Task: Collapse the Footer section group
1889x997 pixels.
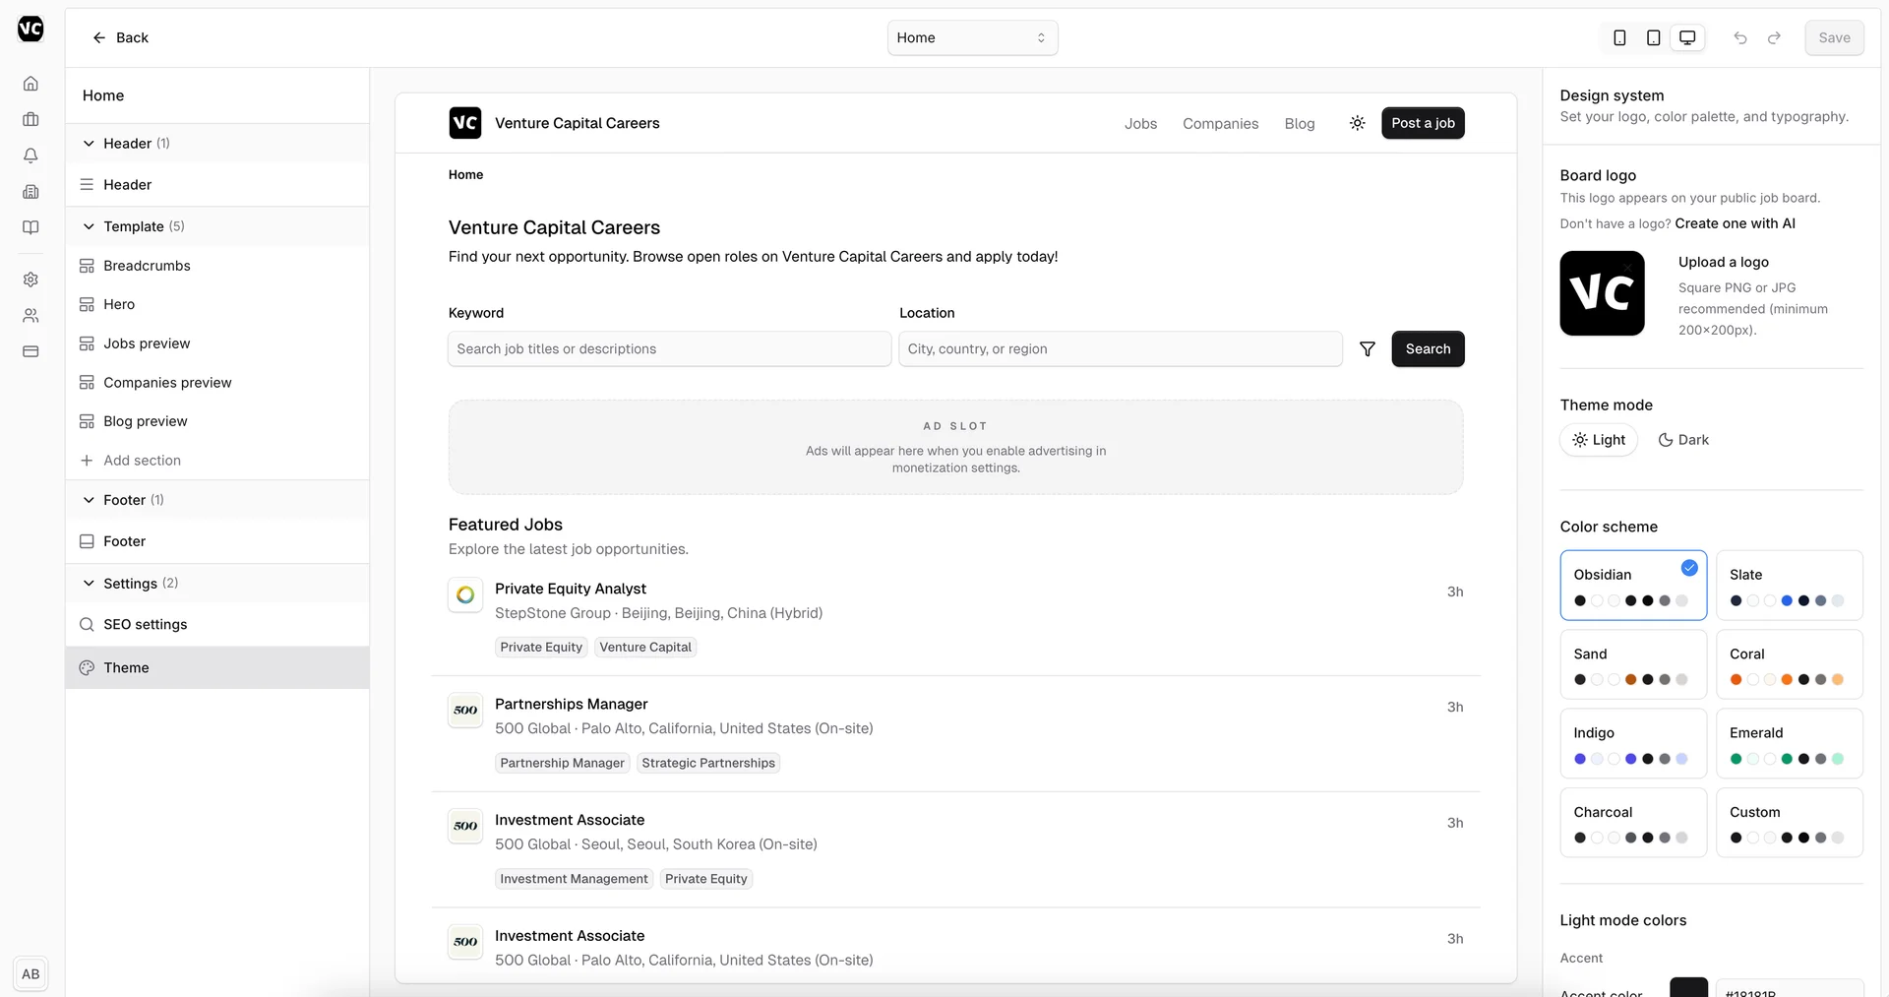Action: (x=89, y=500)
